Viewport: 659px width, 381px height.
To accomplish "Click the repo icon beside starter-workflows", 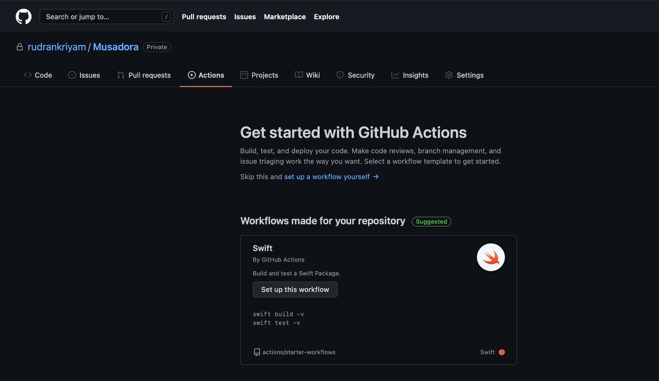I will click(257, 352).
